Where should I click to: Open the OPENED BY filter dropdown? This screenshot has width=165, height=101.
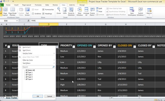pyautogui.click(x=114, y=47)
